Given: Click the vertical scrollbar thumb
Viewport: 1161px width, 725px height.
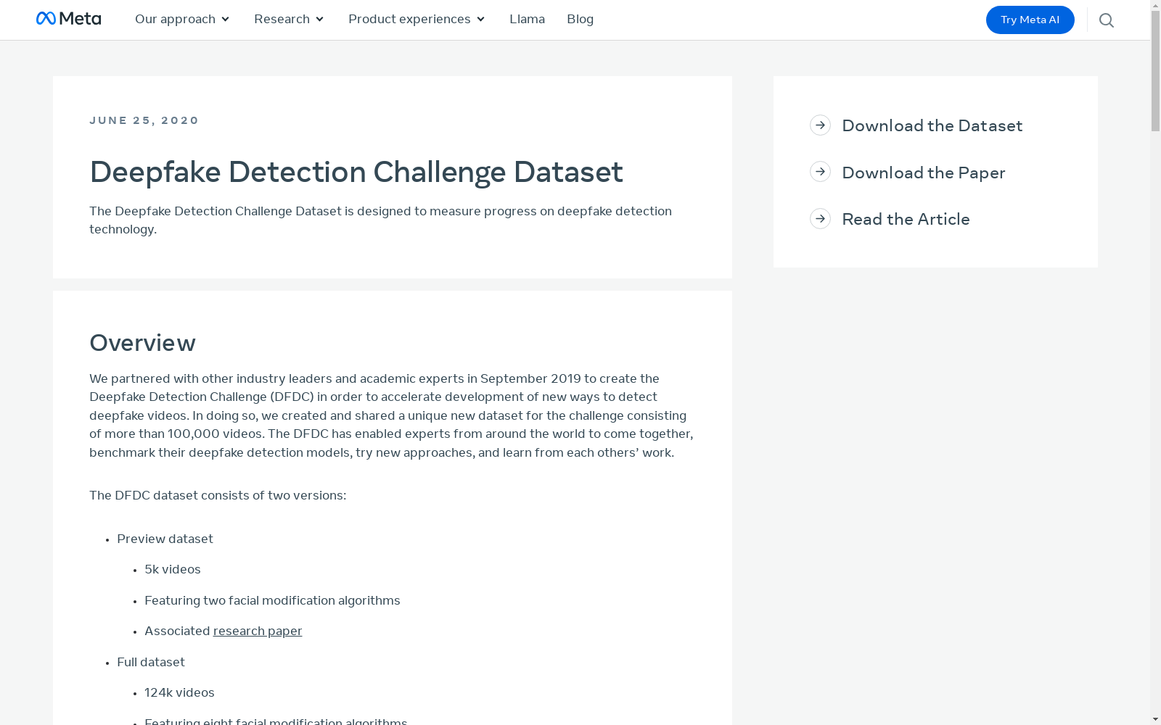Looking at the screenshot, I should click(1155, 71).
